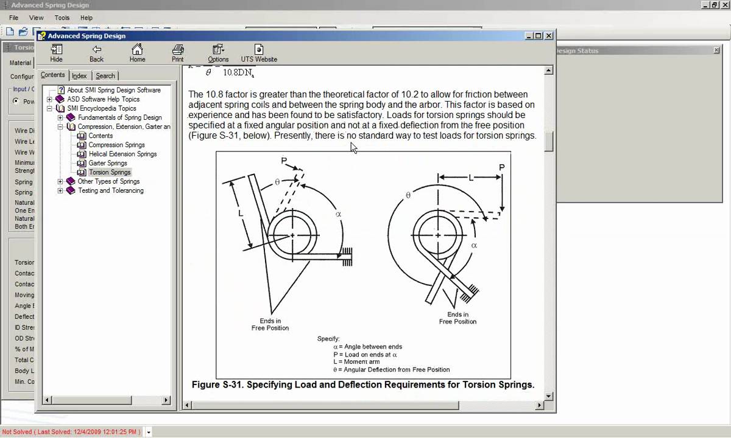Select the Material tab in main window
This screenshot has height=438, width=731.
coord(20,63)
